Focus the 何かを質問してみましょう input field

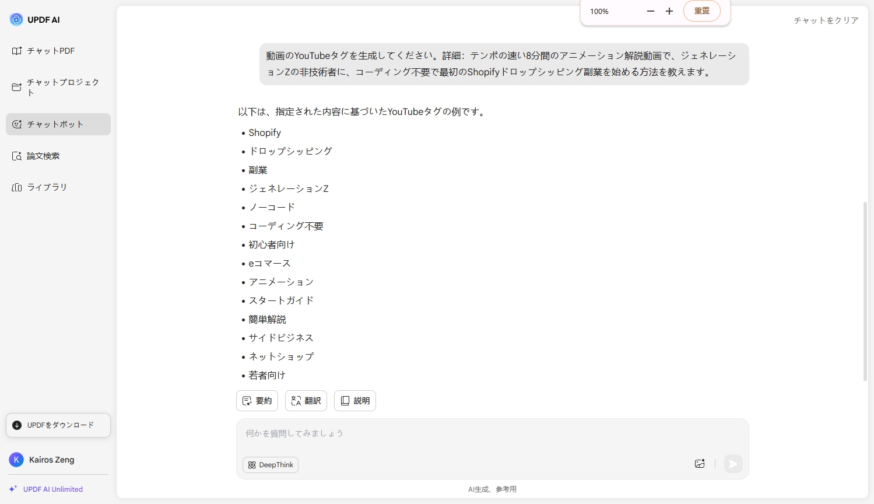point(493,434)
